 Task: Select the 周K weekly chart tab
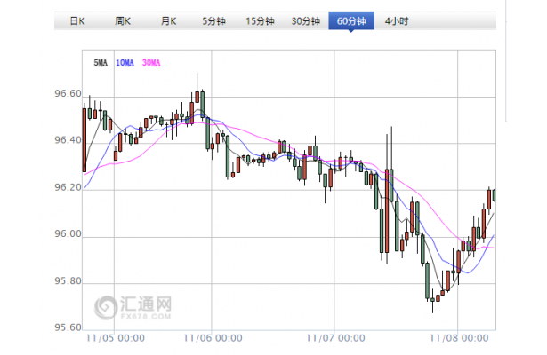pos(123,21)
